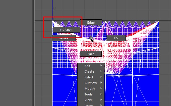Expand the Select submenu arrow
171x106 pixels.
(101, 77)
